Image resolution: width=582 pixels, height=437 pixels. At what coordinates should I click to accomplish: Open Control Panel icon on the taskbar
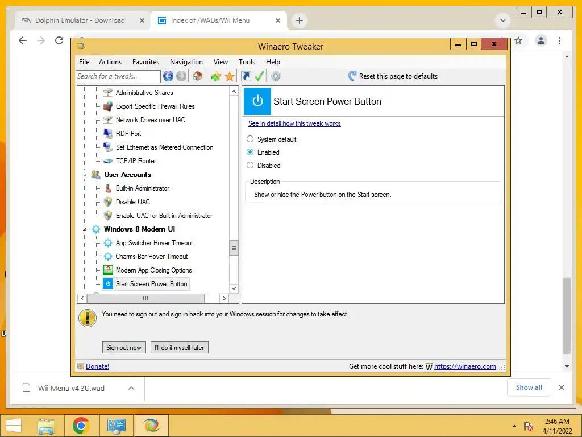(116, 426)
